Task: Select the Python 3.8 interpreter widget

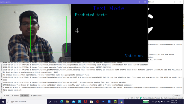Action: tap(151, 98)
